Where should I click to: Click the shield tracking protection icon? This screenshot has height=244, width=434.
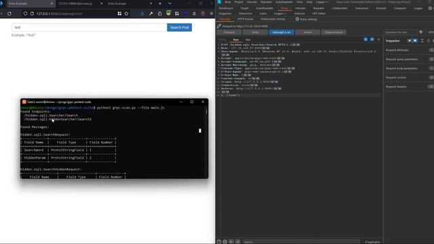click(x=25, y=14)
